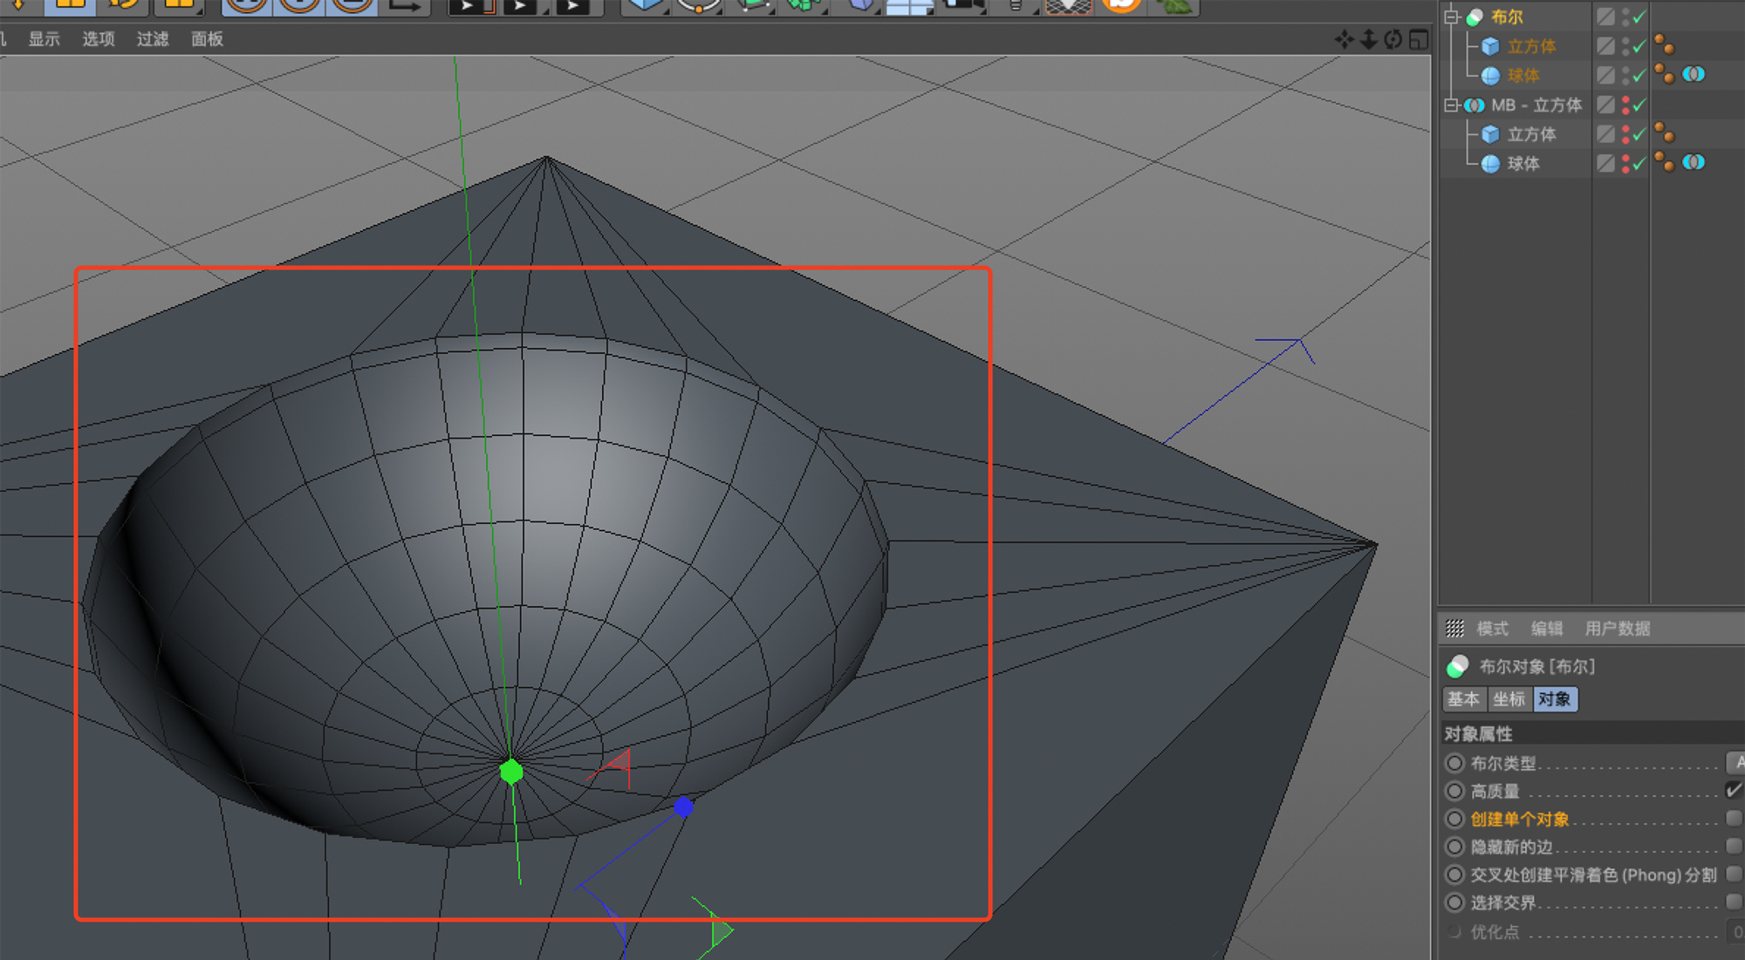Image resolution: width=1745 pixels, height=960 pixels.
Task: Click the MeshBoolean tag on orange 球体 row
Action: click(x=1694, y=74)
